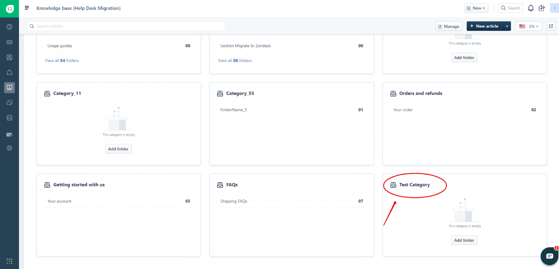The image size is (559, 269).
Task: Open the Automation workflow sidebar icon
Action: (9, 72)
